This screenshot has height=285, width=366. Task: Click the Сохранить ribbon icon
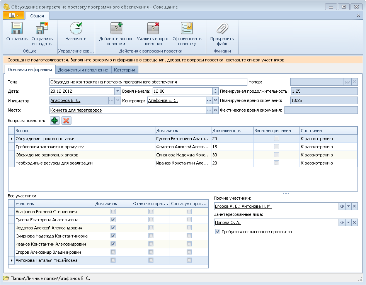[x=17, y=29]
